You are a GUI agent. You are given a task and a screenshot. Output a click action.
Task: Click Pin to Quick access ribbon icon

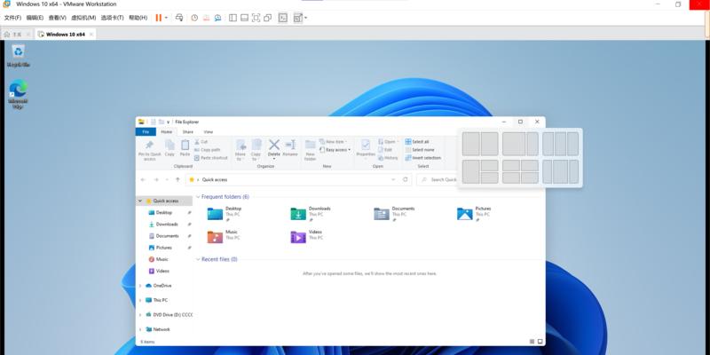[x=149, y=150]
